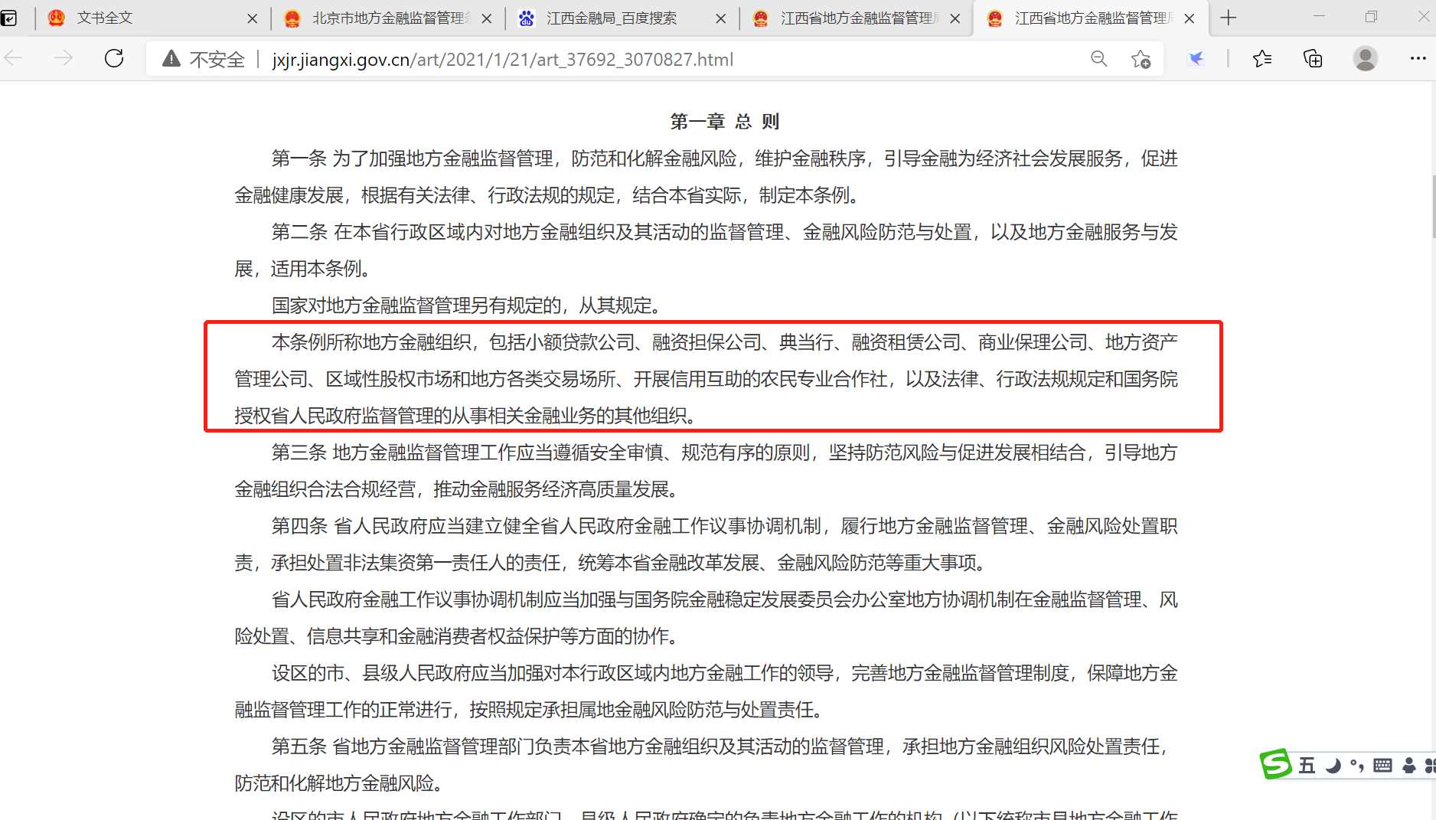Close the 北京市地方金融监督管理 tab
Image resolution: width=1436 pixels, height=820 pixels.
coord(487,18)
